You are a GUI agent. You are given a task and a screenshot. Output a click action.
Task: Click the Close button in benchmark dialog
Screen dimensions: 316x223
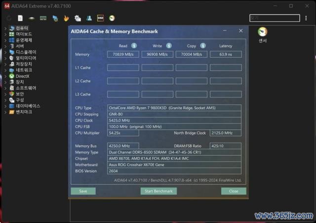tap(234, 191)
